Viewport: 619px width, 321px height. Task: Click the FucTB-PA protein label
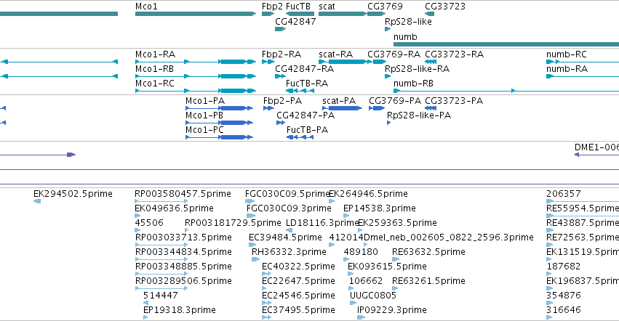click(307, 130)
